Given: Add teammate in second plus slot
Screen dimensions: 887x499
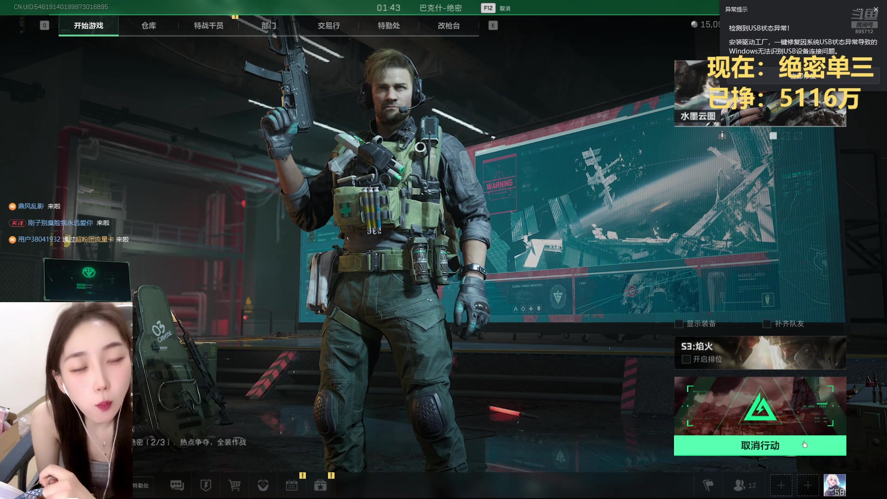Looking at the screenshot, I should pos(808,485).
